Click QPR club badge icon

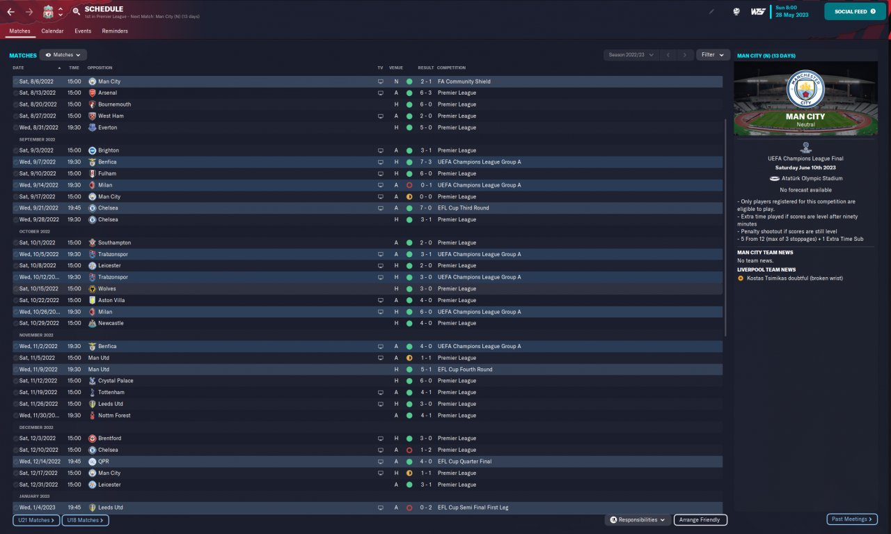[93, 461]
